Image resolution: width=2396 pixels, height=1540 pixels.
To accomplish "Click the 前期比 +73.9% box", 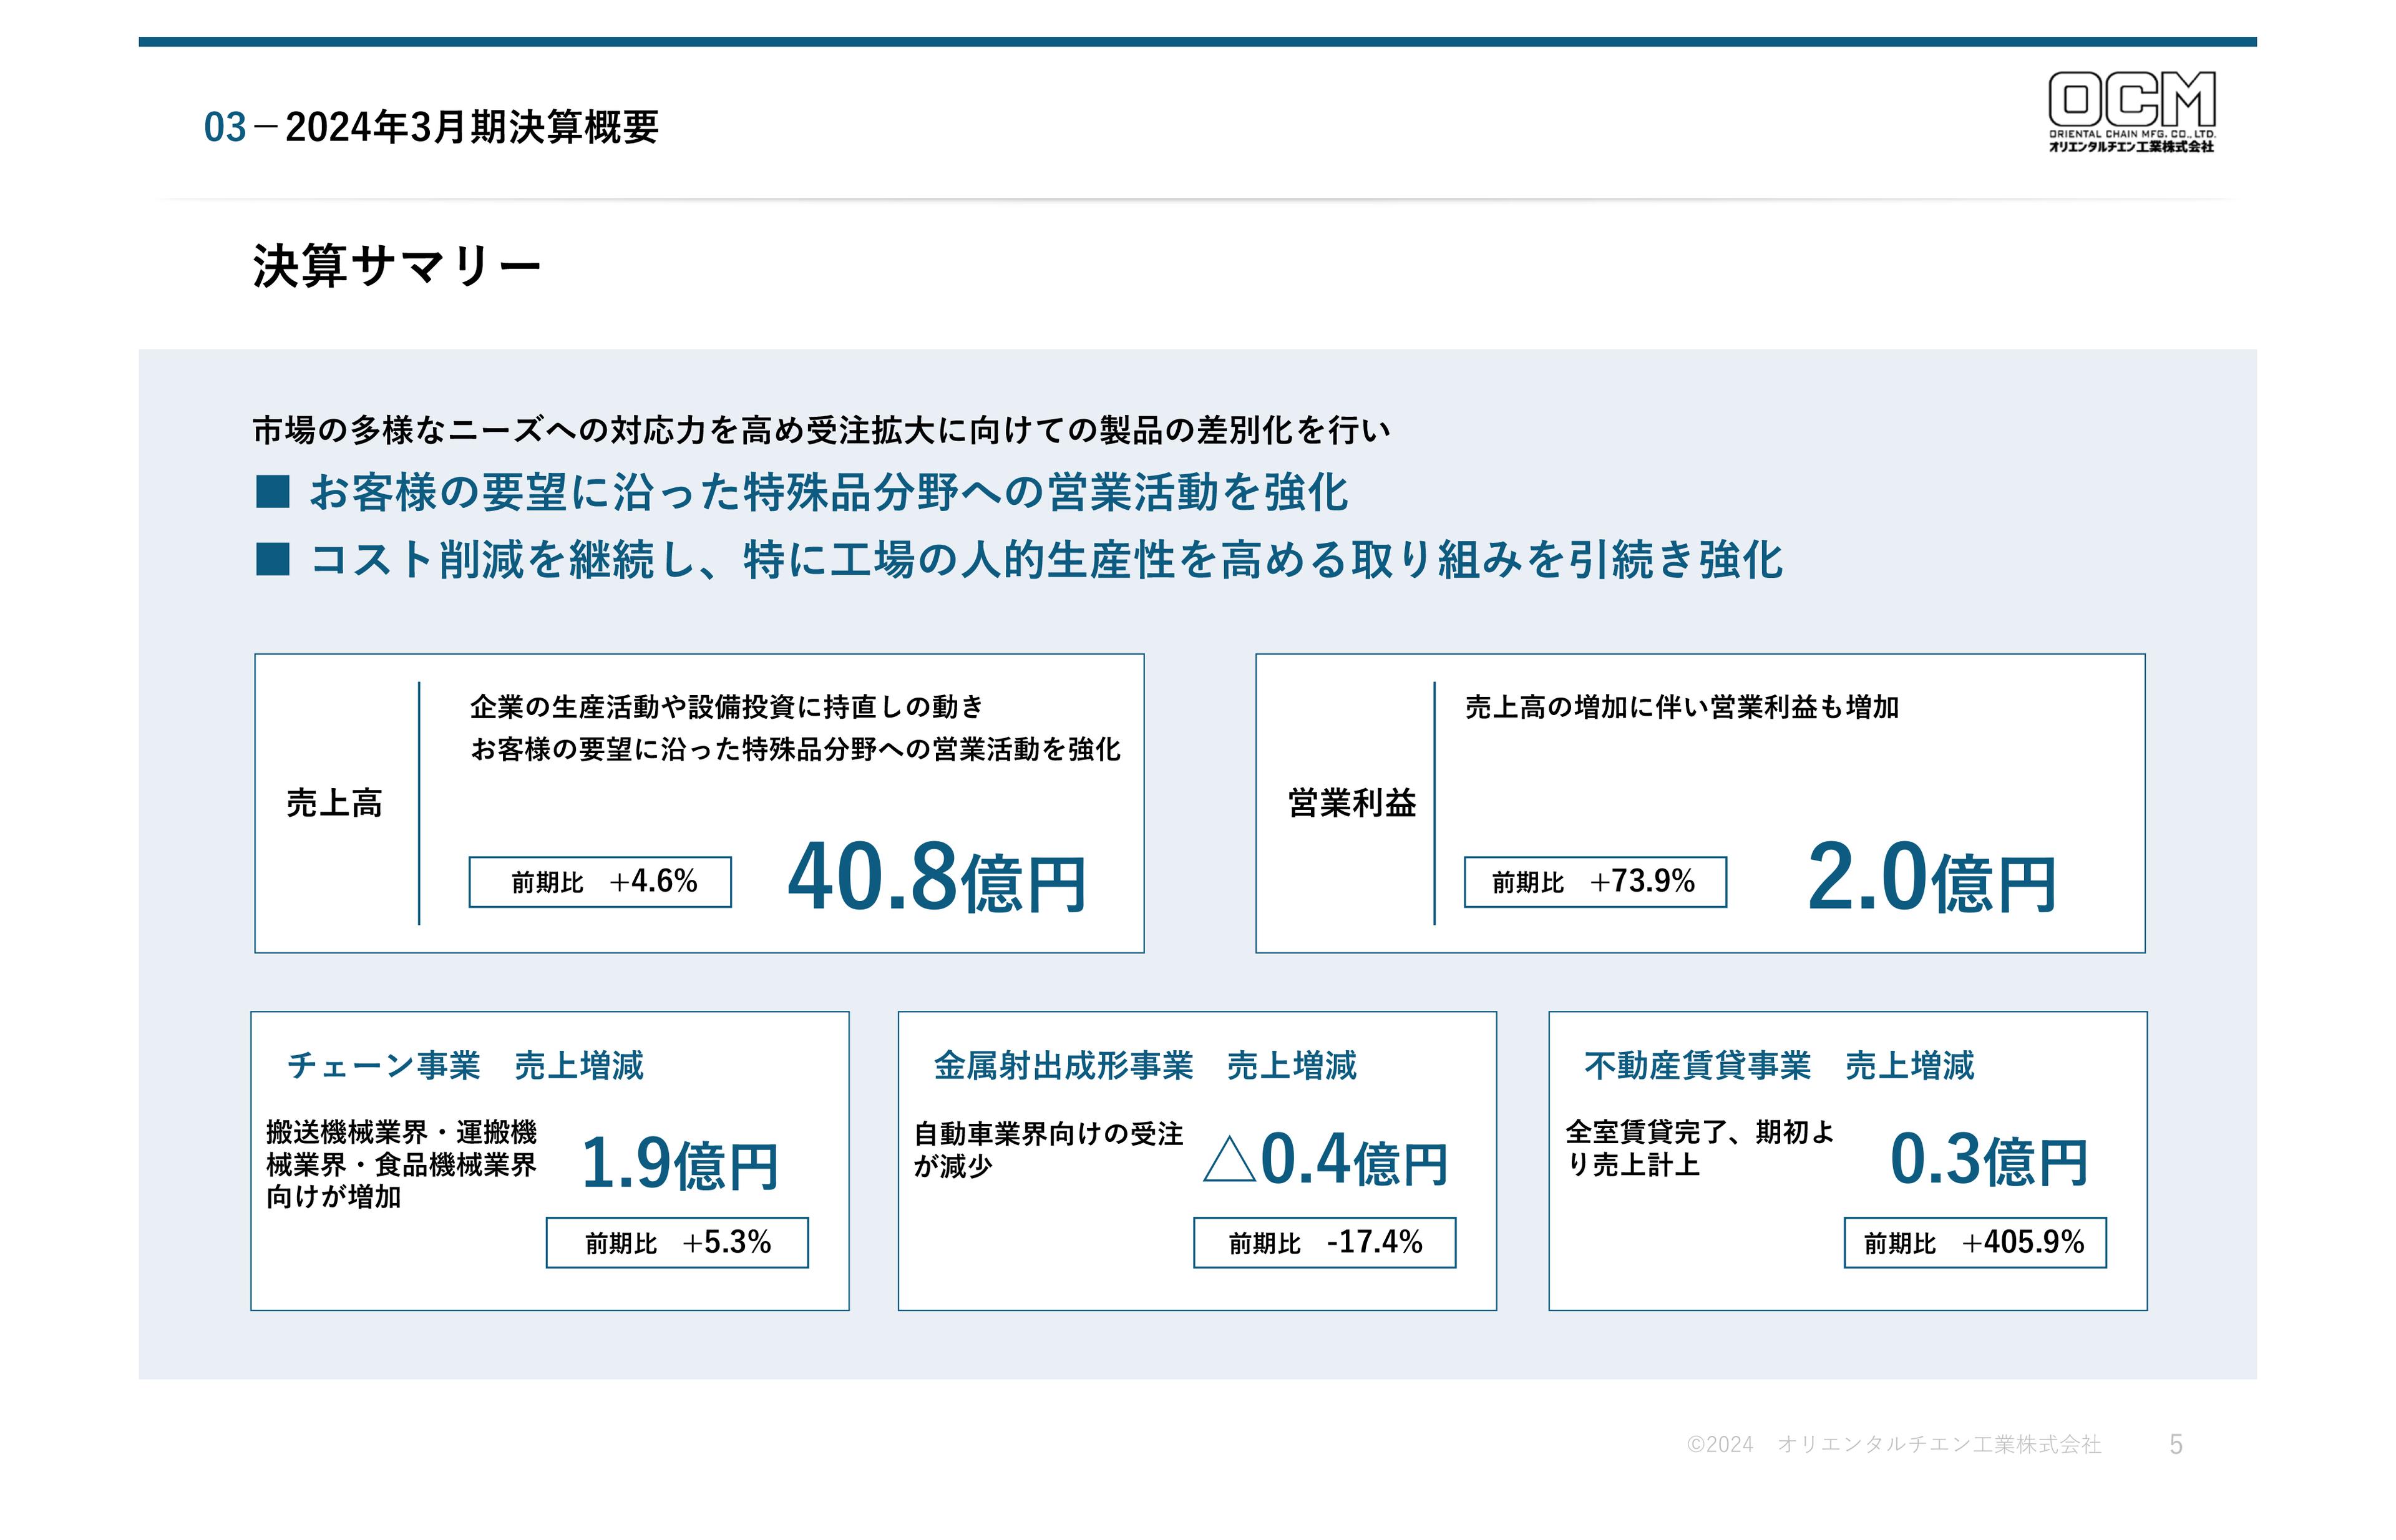I will [1595, 882].
